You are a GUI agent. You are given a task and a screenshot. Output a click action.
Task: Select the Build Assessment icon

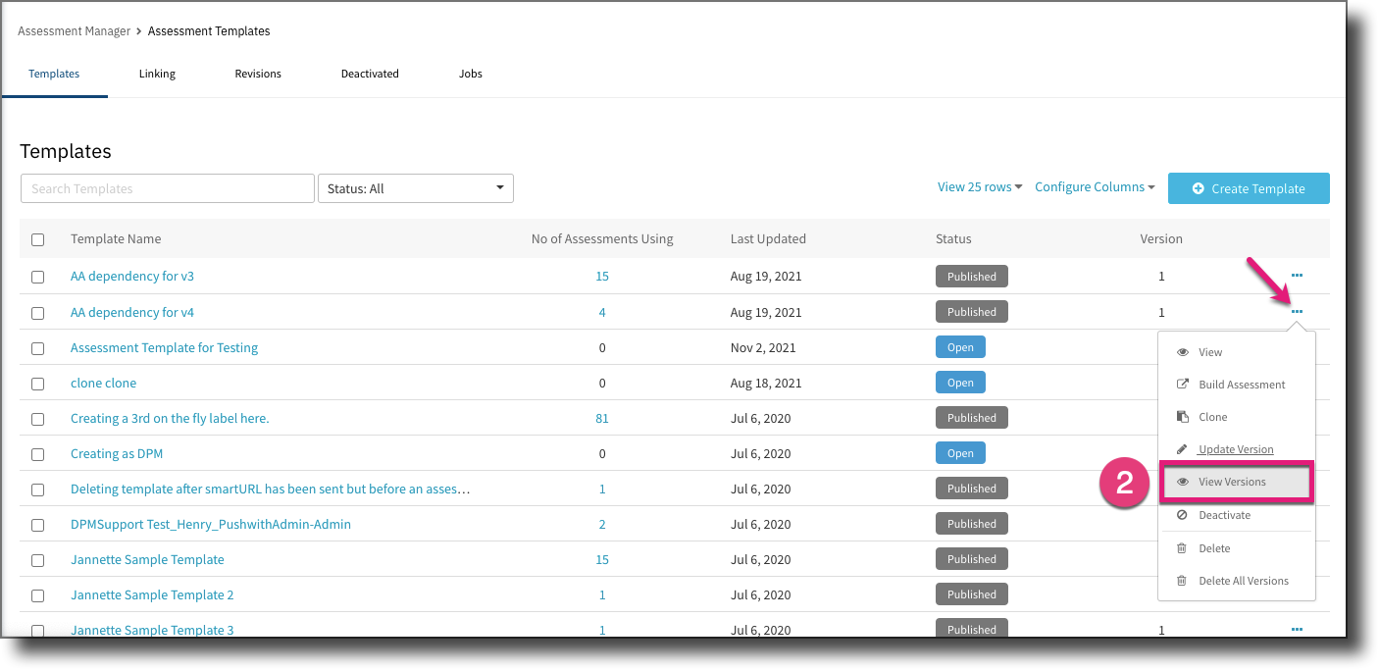(1183, 384)
